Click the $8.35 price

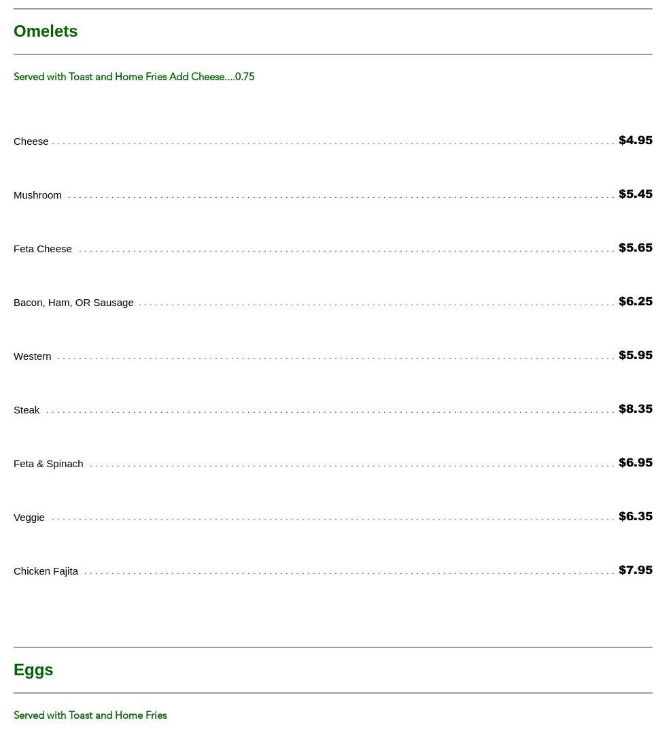point(635,409)
